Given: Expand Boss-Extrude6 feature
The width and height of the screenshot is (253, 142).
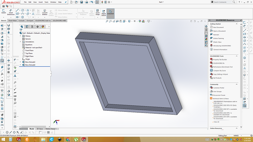Looking at the screenshot, I should pyautogui.click(x=21, y=65).
